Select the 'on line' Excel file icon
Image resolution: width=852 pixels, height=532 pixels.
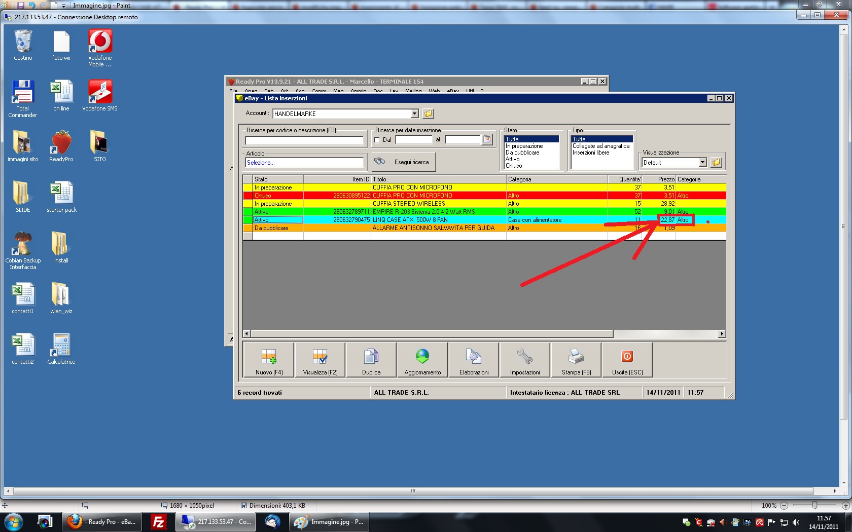[x=61, y=95]
